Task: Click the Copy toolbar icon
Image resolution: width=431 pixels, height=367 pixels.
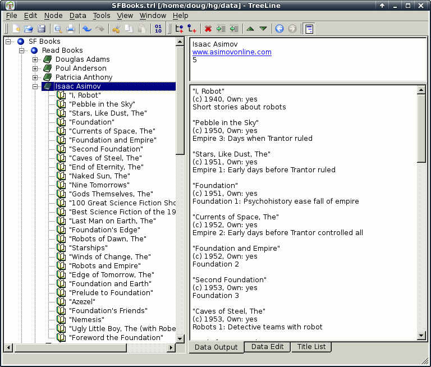Action: 129,29
